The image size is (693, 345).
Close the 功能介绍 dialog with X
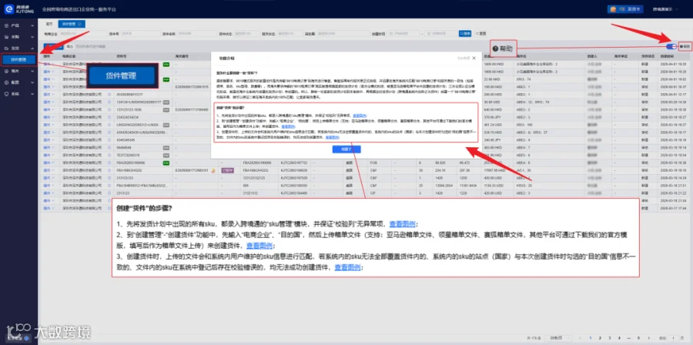[x=474, y=58]
